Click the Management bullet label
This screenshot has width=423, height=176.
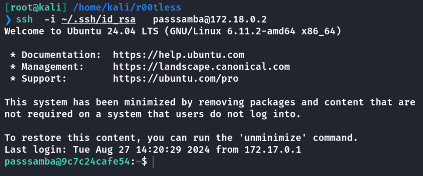[x=53, y=67]
